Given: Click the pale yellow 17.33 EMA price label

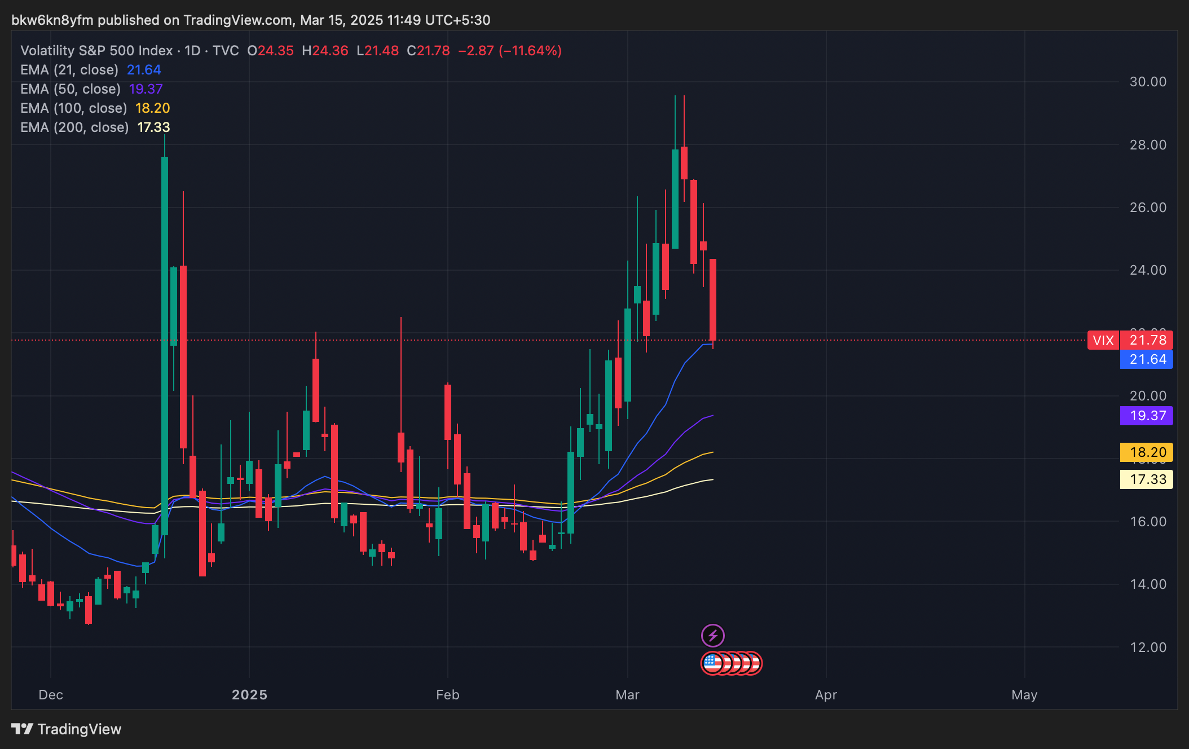Looking at the screenshot, I should tap(1147, 479).
